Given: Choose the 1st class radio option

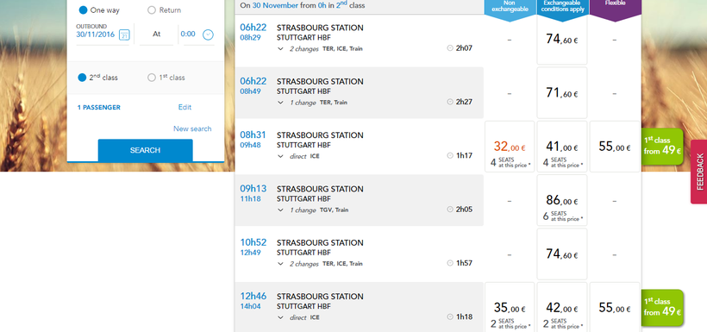Looking at the screenshot, I should (152, 78).
